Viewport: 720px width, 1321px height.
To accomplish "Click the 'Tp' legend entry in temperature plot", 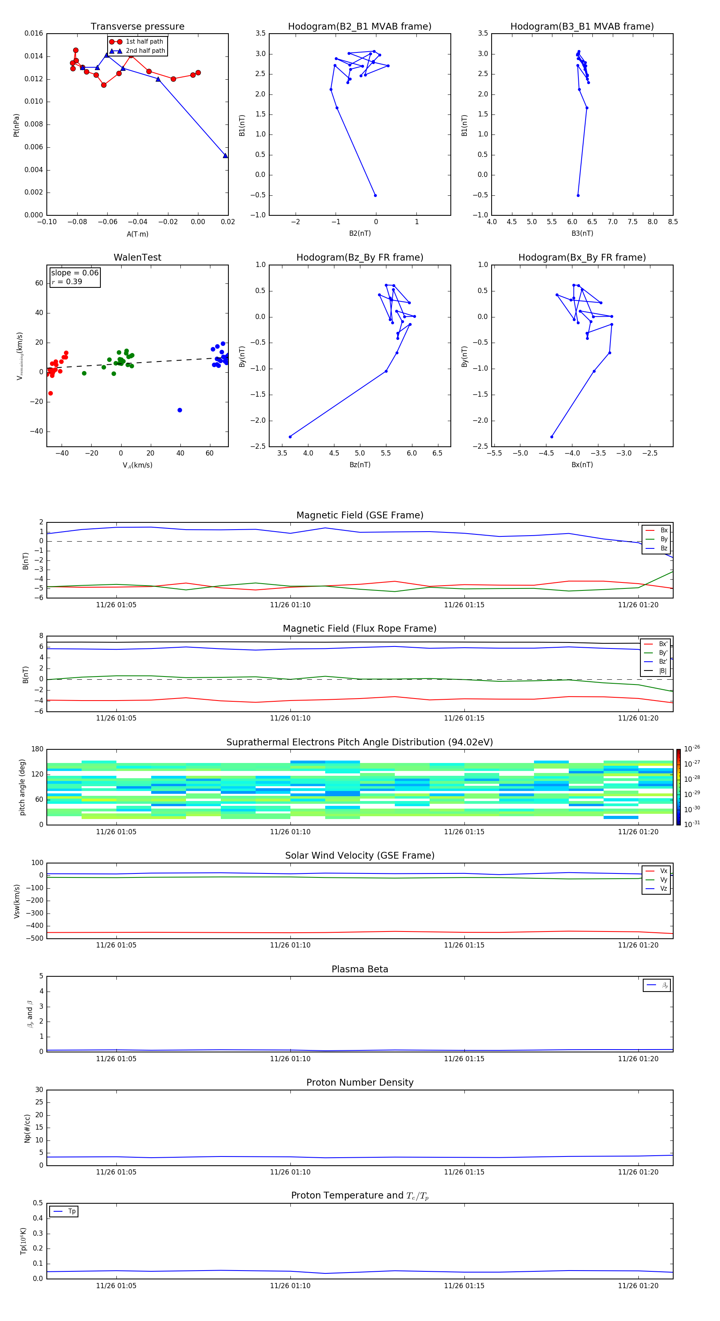I will click(64, 1212).
